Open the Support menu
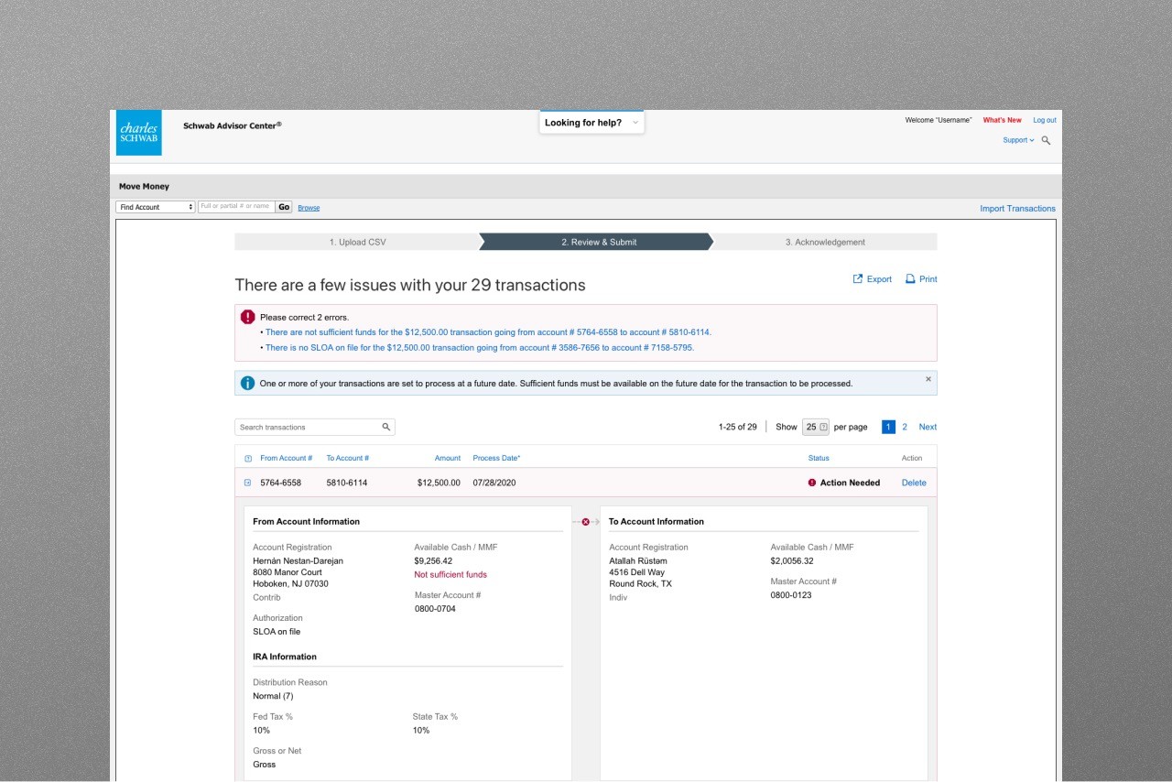Viewport: 1172px width, 782px height. click(1018, 140)
